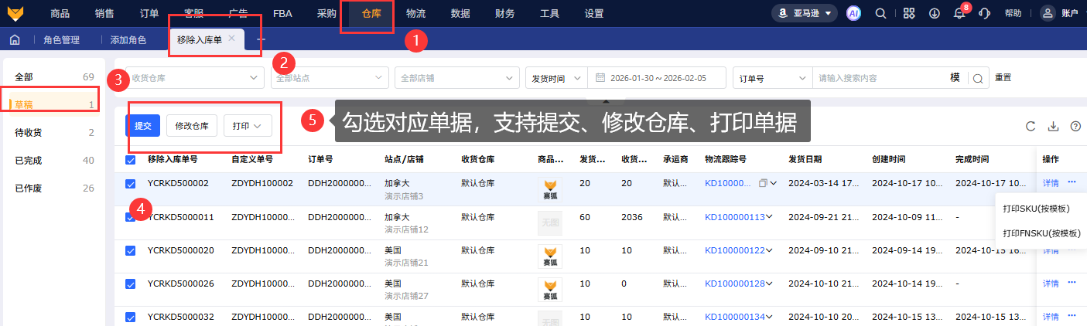Open the 亚马逊 platform selector
The image size is (1087, 326).
805,13
